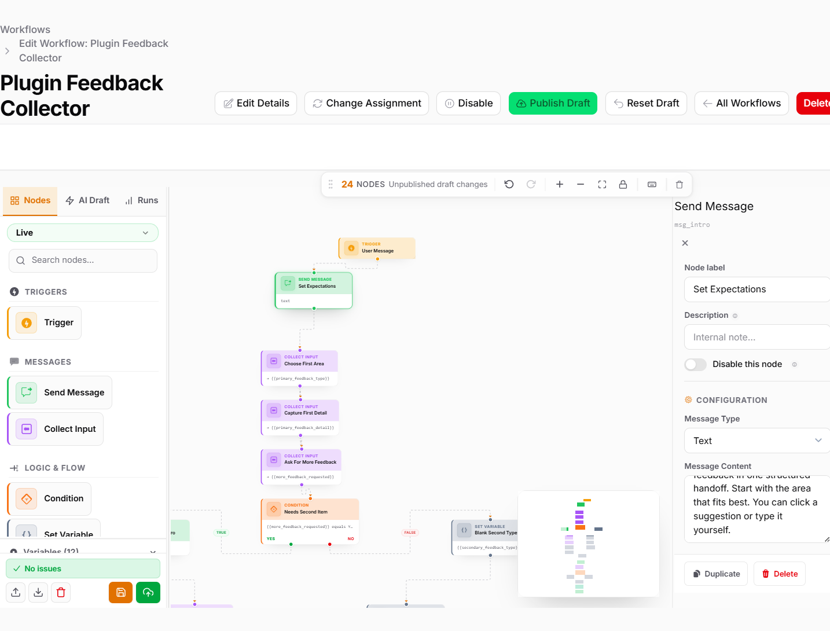
Task: Save the draft using the orange save icon
Action: (120, 592)
